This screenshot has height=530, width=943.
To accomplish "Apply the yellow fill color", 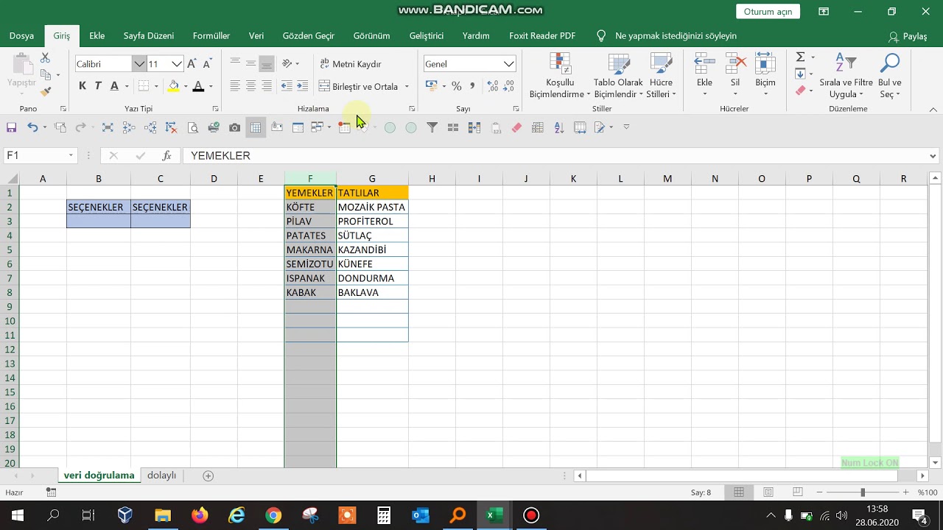I will [x=173, y=86].
